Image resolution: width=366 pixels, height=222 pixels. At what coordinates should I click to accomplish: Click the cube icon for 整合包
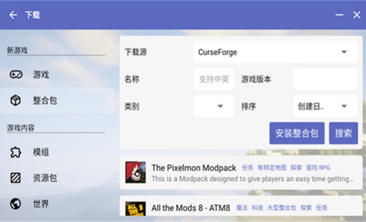[15, 101]
